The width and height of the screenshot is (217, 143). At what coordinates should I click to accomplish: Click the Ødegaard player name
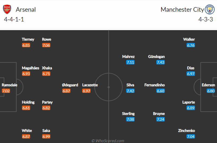[70, 85]
